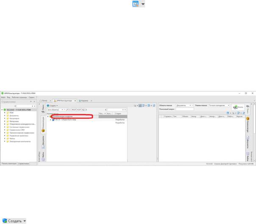Open Документы vertical tab on left sidebar
256x224 pixels.
coord(43,142)
